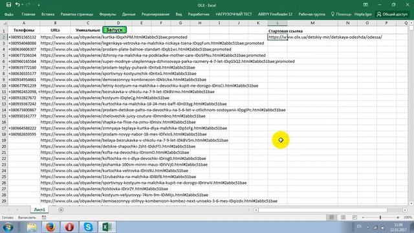The width and height of the screenshot is (414, 233).
Task: Click the Excel taskbar icon
Action: tap(107, 227)
